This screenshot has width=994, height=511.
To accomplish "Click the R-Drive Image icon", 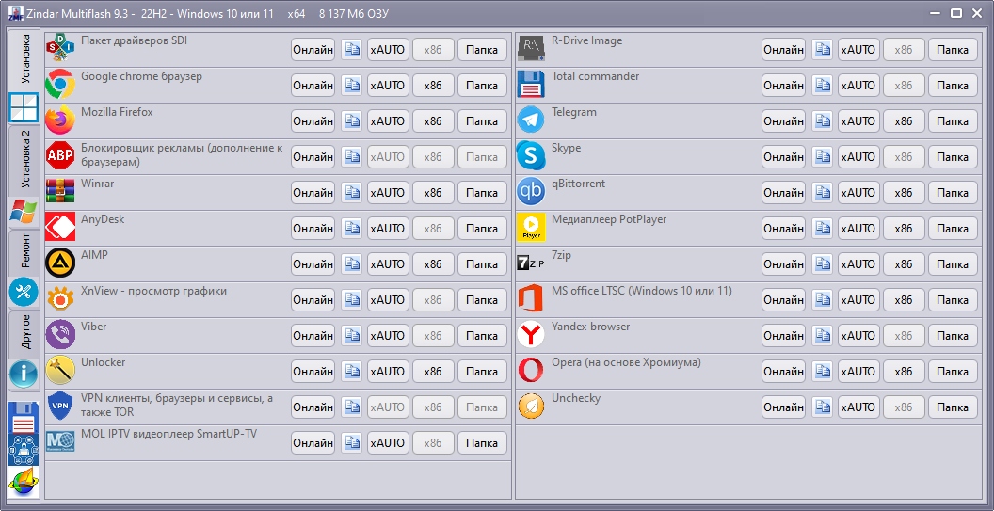I will [x=531, y=49].
